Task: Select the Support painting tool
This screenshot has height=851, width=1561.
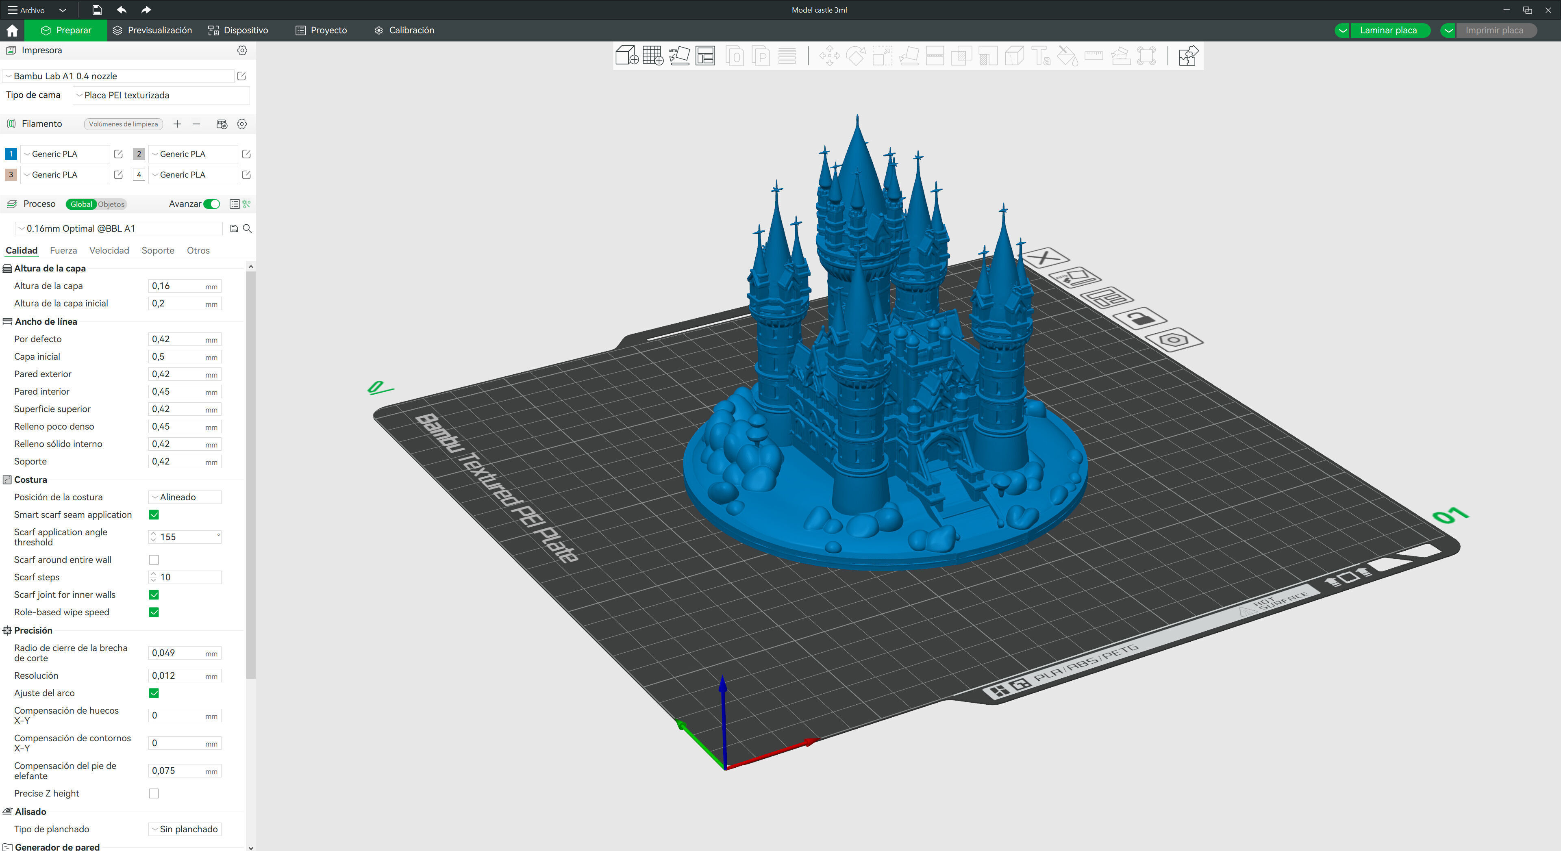Action: tap(988, 56)
